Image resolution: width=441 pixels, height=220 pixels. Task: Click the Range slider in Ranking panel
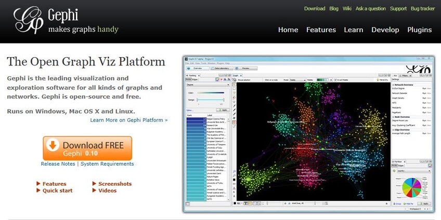tap(211, 100)
